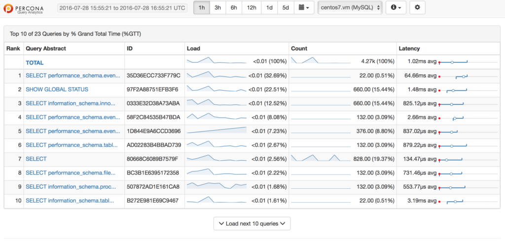This screenshot has height=243, width=505.
Task: Click the Query Abstract column header
Action: click(46, 49)
